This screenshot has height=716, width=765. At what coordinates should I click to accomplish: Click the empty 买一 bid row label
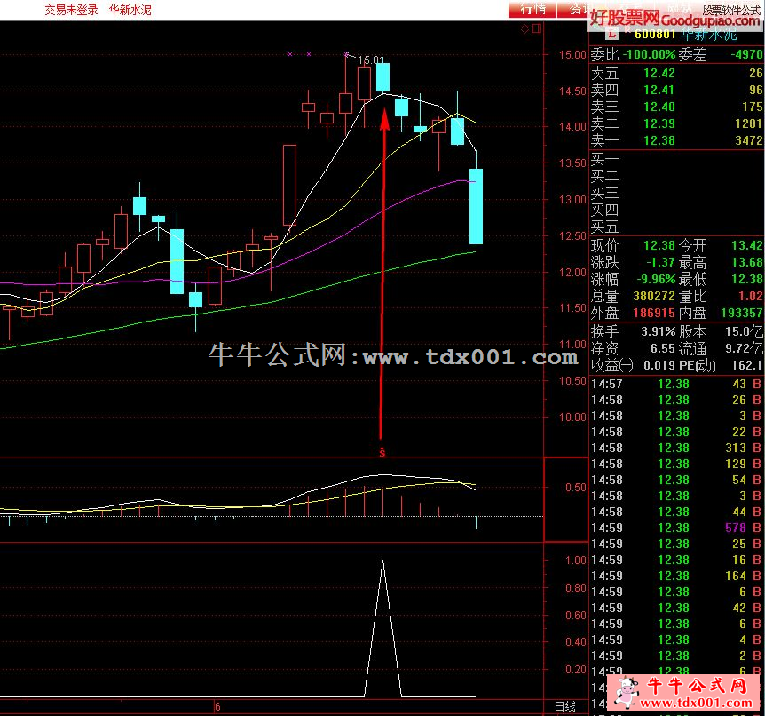(x=604, y=160)
